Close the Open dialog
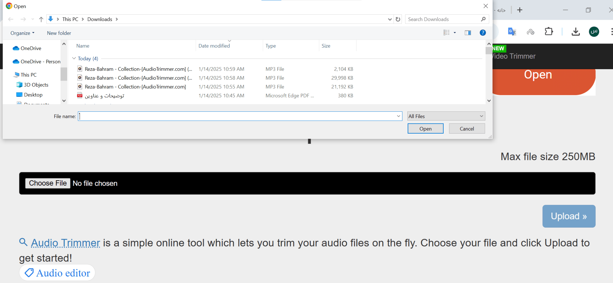The height and width of the screenshot is (283, 613). [485, 6]
